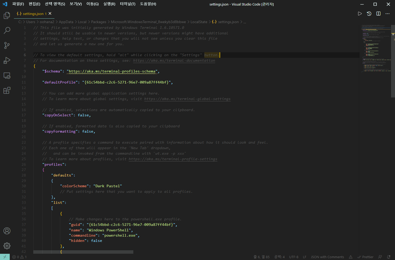Click the oohana2 breadcrumb segment
Screen dimensions: 395x260
pyautogui.click(x=47, y=22)
